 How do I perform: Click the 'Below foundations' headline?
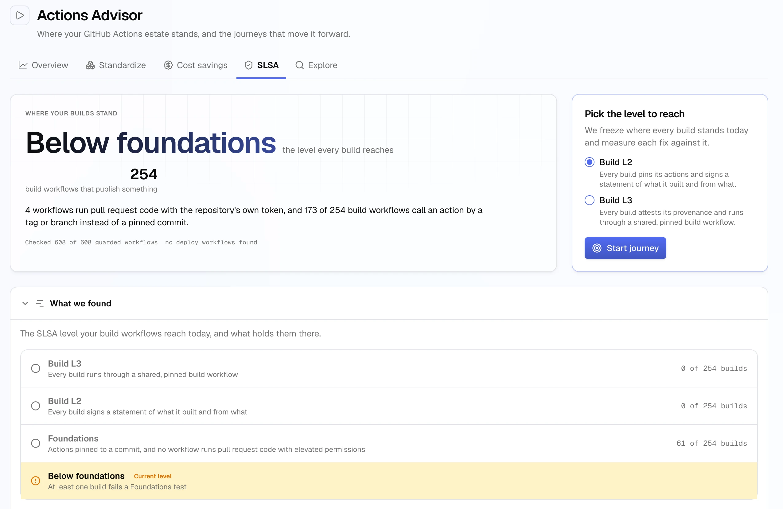[151, 143]
